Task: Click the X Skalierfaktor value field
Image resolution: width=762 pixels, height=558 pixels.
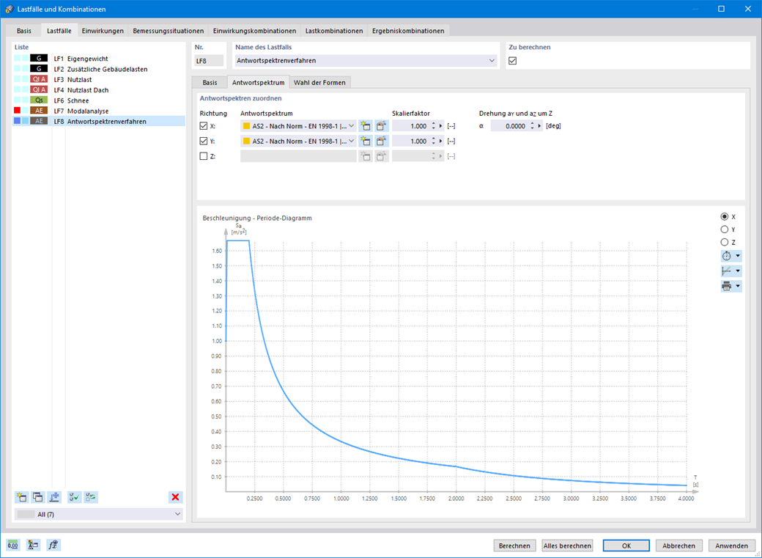Action: [410, 126]
